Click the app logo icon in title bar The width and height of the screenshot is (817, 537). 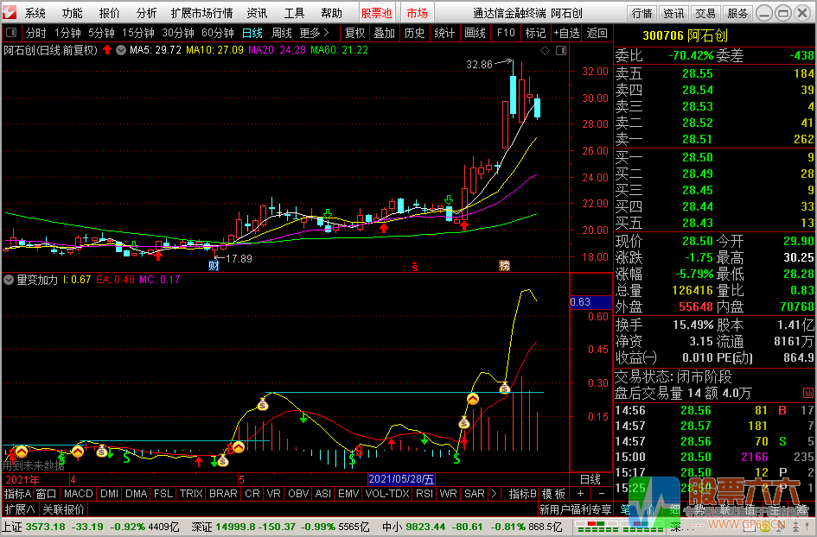pos(10,12)
